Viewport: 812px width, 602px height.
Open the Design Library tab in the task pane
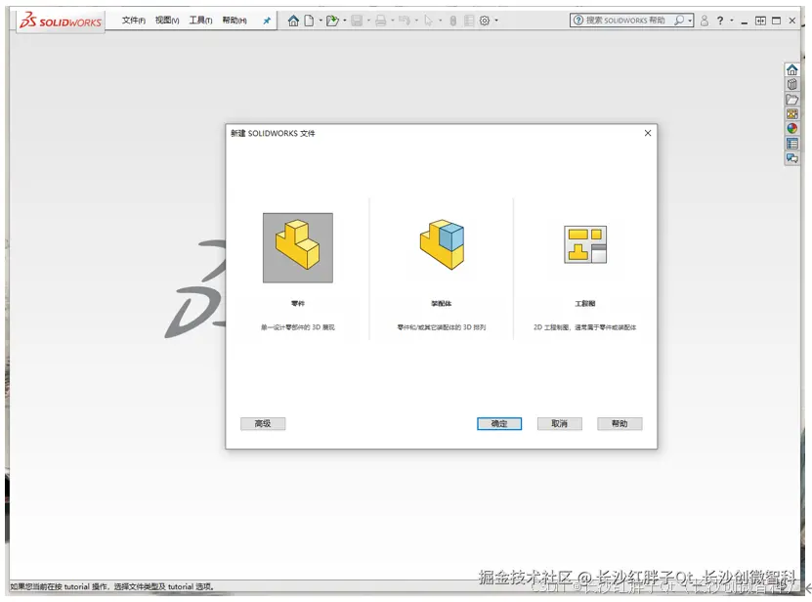point(791,84)
